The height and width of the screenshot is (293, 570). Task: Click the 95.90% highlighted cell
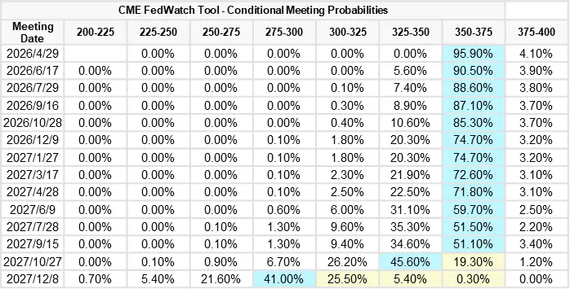pyautogui.click(x=474, y=54)
